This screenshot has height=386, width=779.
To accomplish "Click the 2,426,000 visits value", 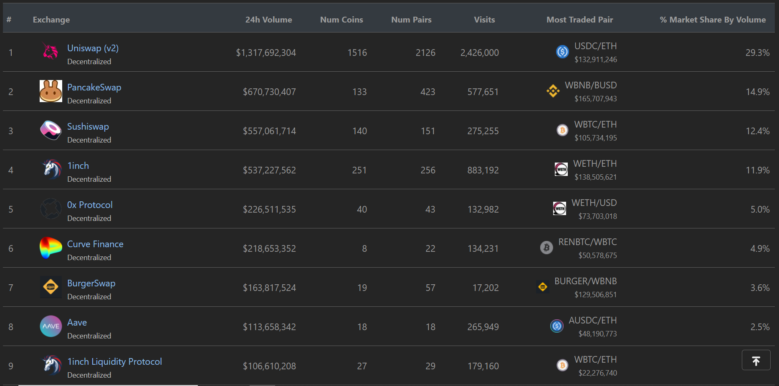I will (479, 53).
